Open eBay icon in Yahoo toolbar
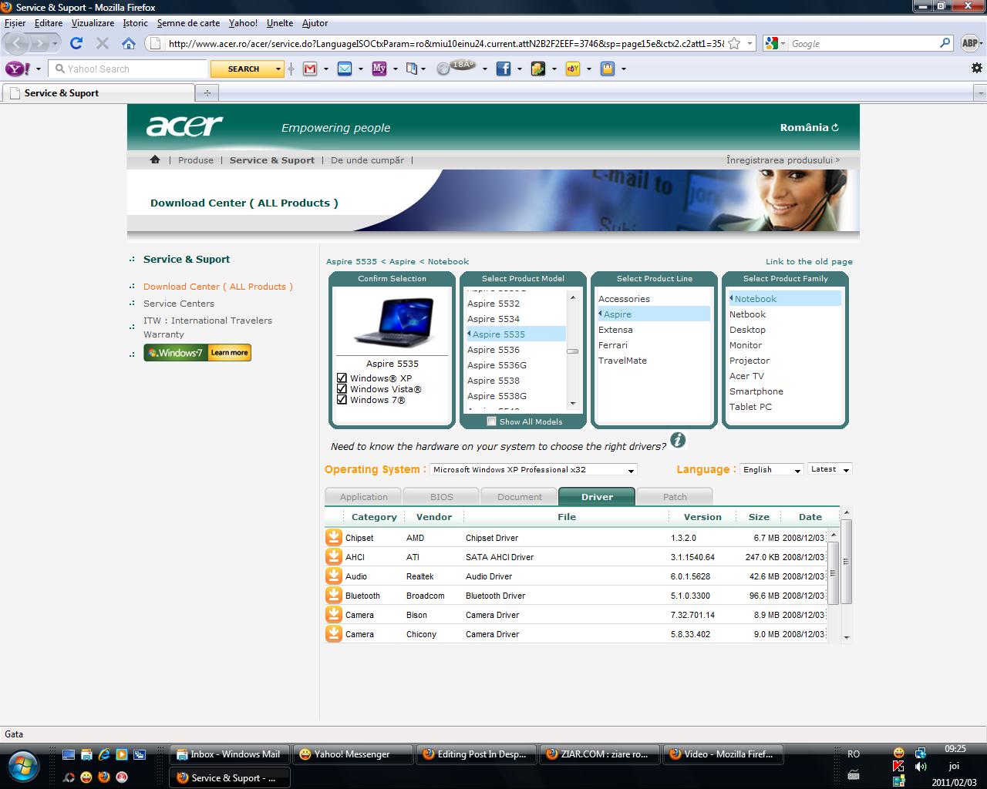Screen dimensions: 987x789 573,69
